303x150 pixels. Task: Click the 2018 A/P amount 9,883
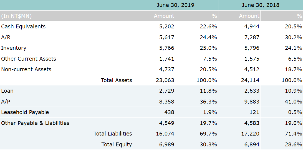coord(252,102)
